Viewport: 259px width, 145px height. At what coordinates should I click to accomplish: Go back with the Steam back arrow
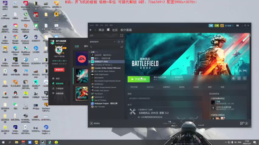pos(91,30)
